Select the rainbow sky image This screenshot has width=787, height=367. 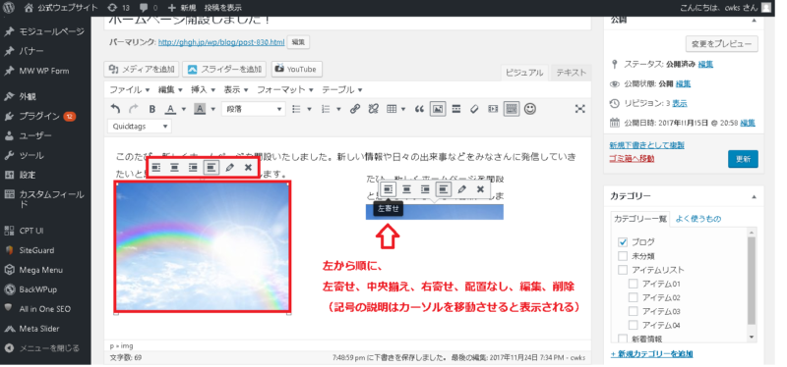click(203, 247)
